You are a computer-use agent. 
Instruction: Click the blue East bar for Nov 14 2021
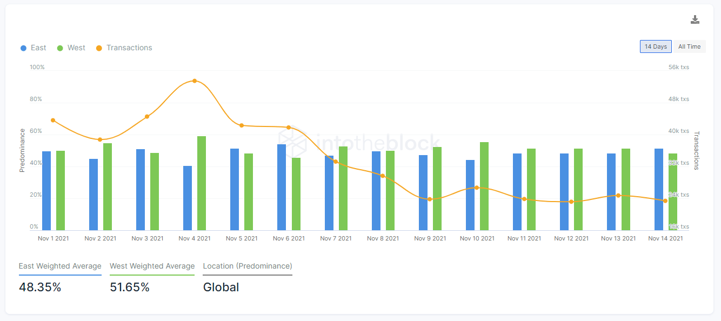[x=659, y=189]
